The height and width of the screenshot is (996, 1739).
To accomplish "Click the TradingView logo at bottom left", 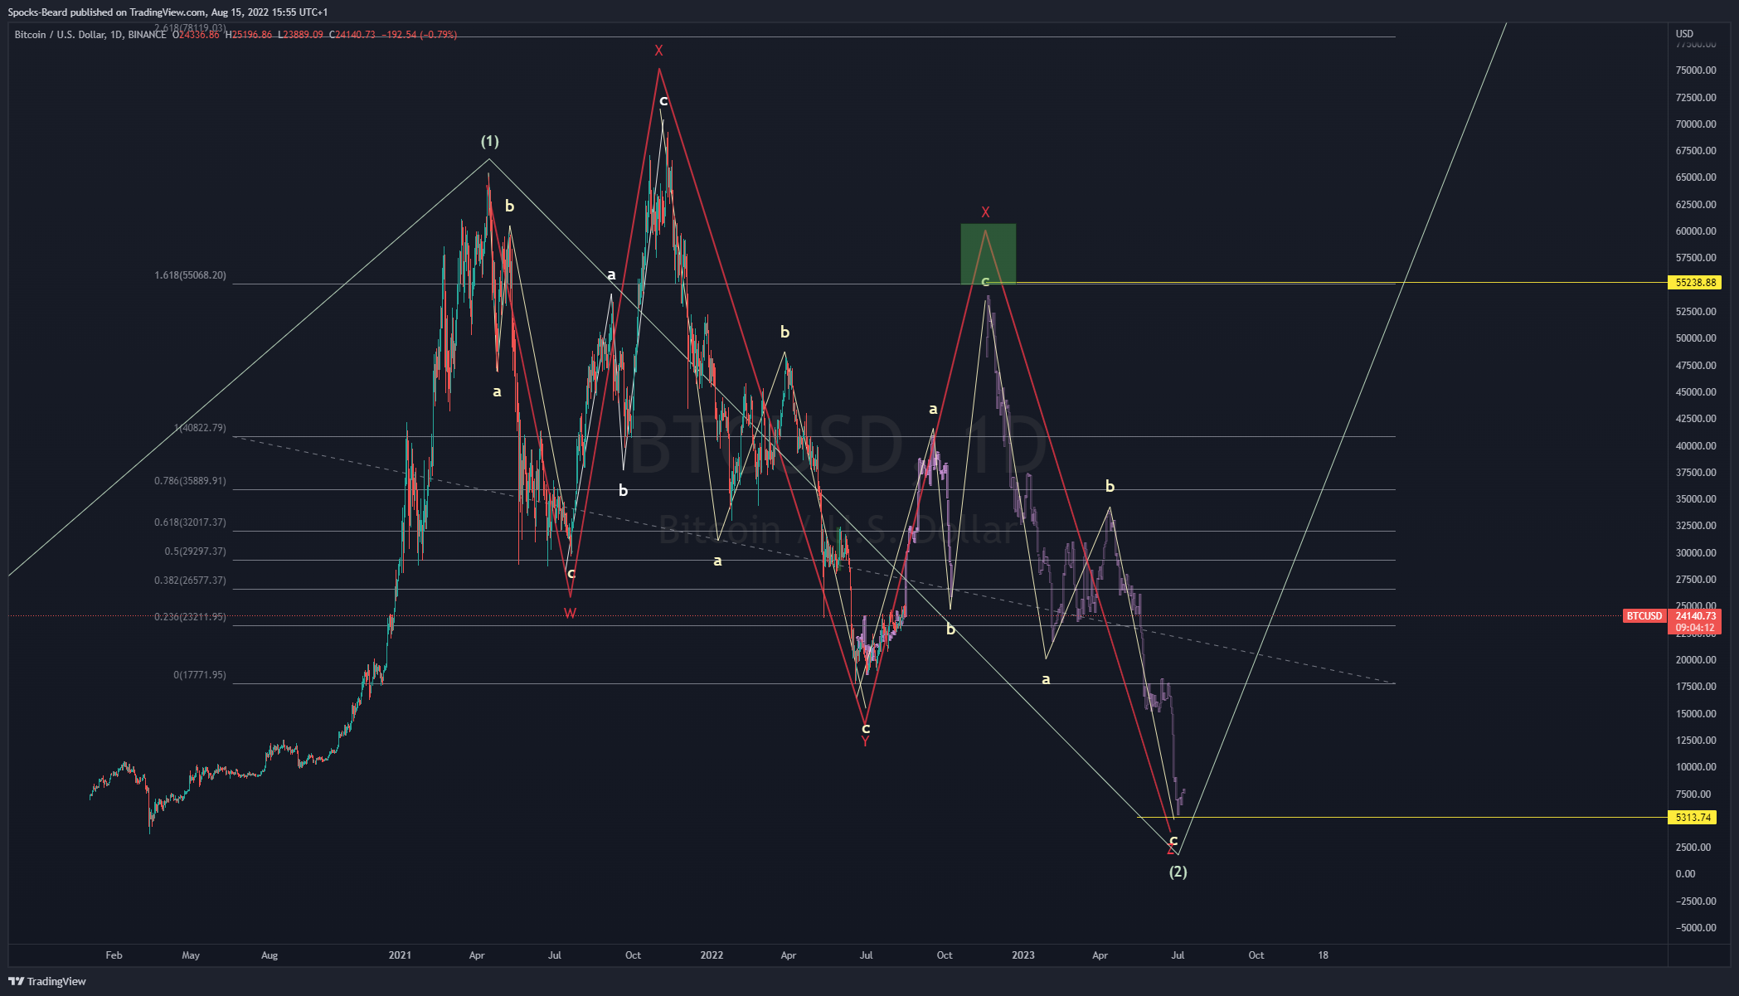I will (x=48, y=981).
